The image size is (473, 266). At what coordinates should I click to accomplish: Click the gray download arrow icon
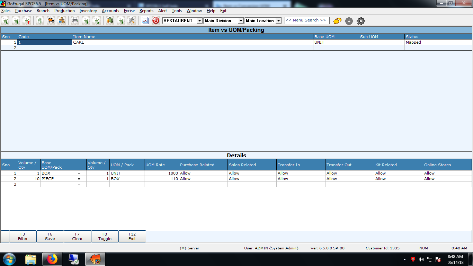click(349, 21)
